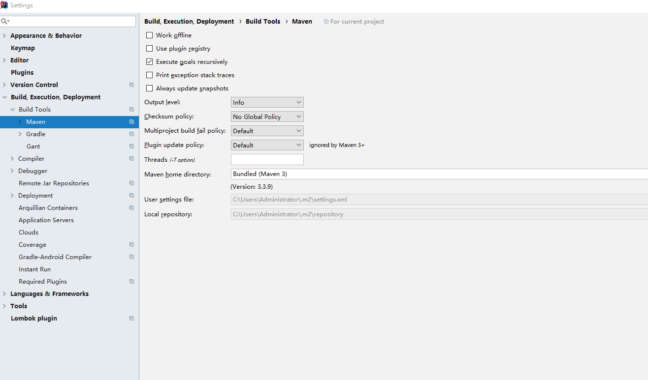Expand the Tools section arrow

coord(5,306)
